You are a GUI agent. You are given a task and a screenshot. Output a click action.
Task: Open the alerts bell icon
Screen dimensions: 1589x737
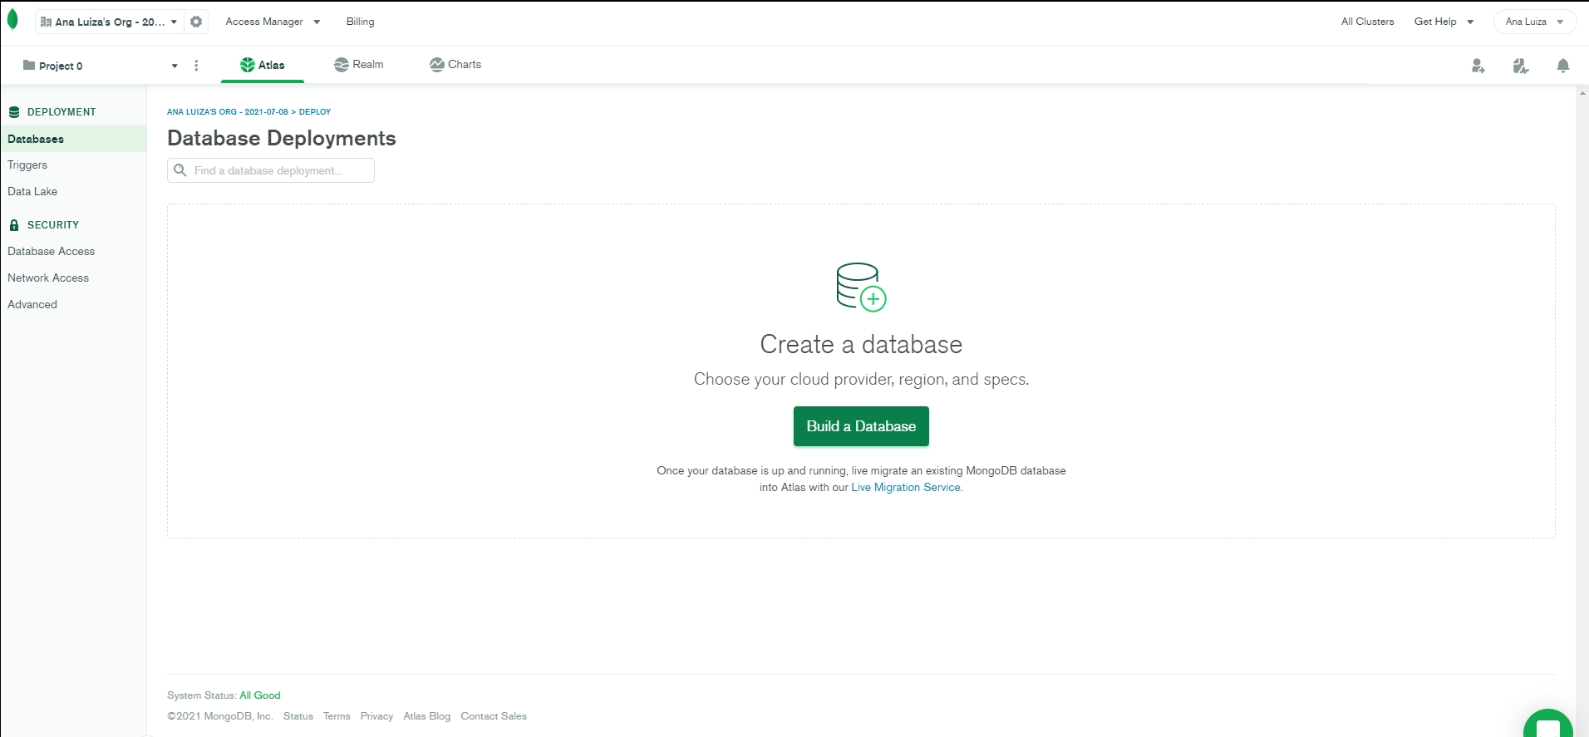1563,66
